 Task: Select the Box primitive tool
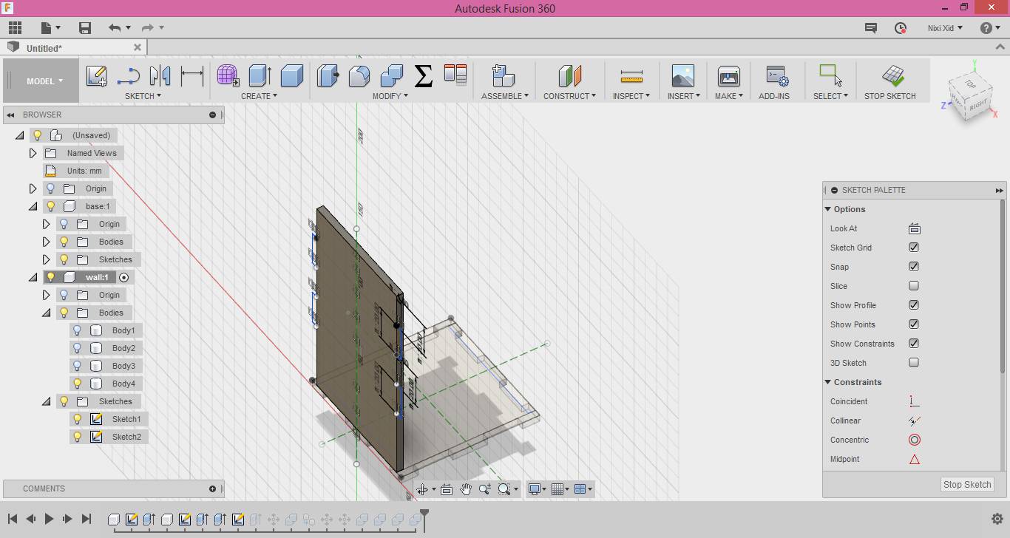292,75
